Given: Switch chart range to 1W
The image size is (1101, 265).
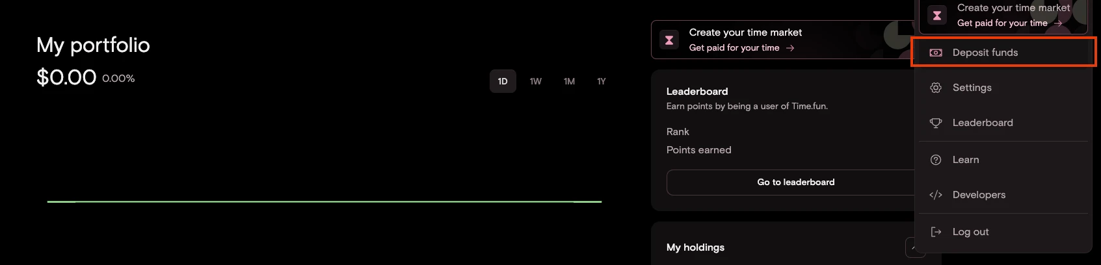Looking at the screenshot, I should click(x=536, y=81).
